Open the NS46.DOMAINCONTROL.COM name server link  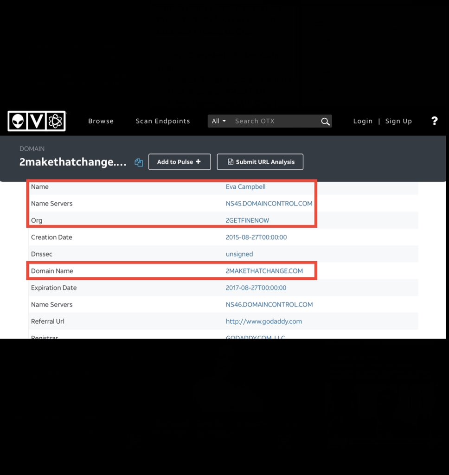(269, 305)
